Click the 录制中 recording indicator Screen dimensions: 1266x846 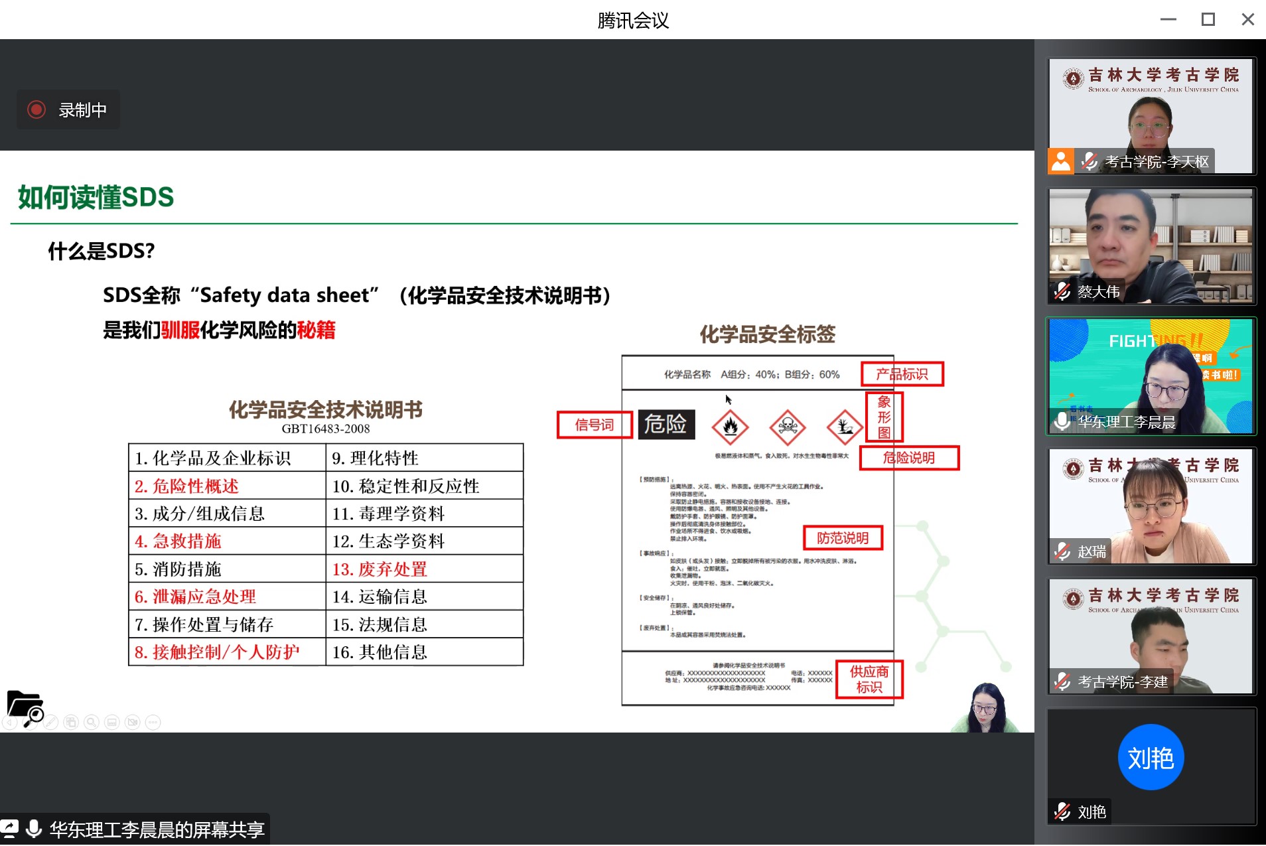tap(69, 109)
